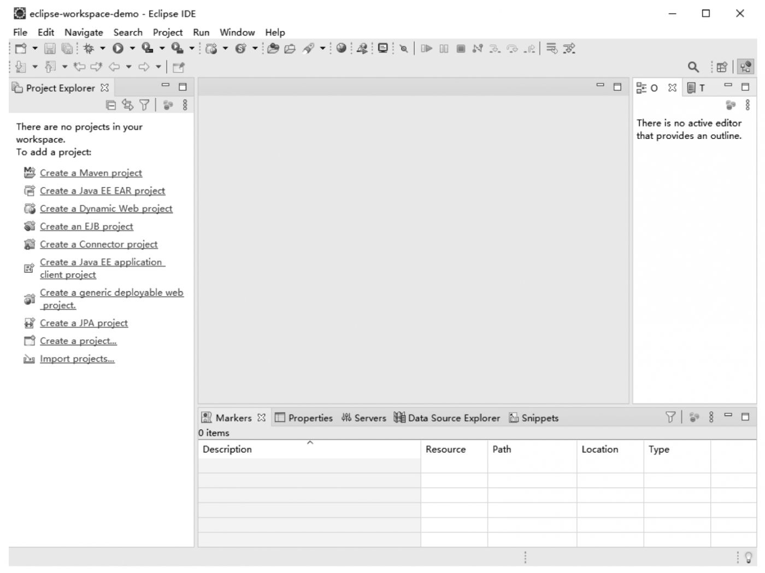Click Create an EJB project link
Image resolution: width=765 pixels, height=573 pixels.
click(x=86, y=226)
